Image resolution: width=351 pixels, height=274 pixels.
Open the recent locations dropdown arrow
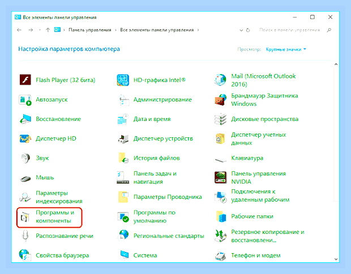[40, 30]
